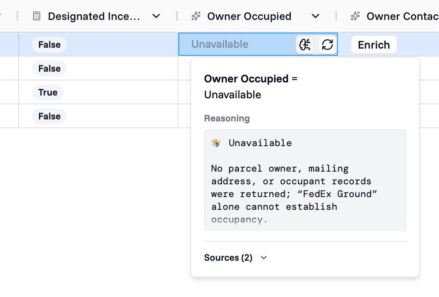The image size is (439, 297).
Task: Click the Owner Occupied = Unavailable popup heading
Action: coord(251,87)
